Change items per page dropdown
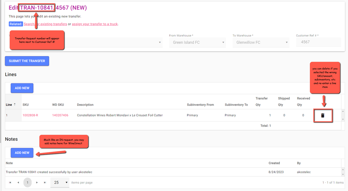The height and width of the screenshot is (191, 348). tap(60, 182)
